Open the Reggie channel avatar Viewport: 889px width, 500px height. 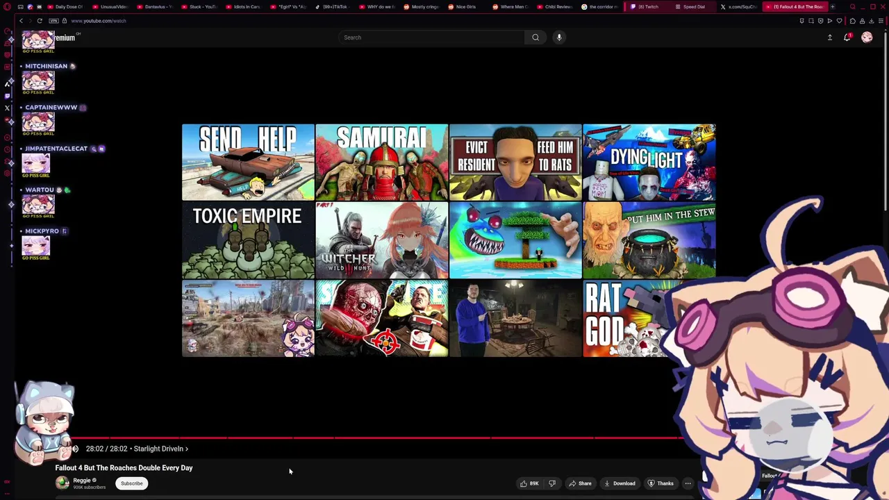(x=63, y=483)
